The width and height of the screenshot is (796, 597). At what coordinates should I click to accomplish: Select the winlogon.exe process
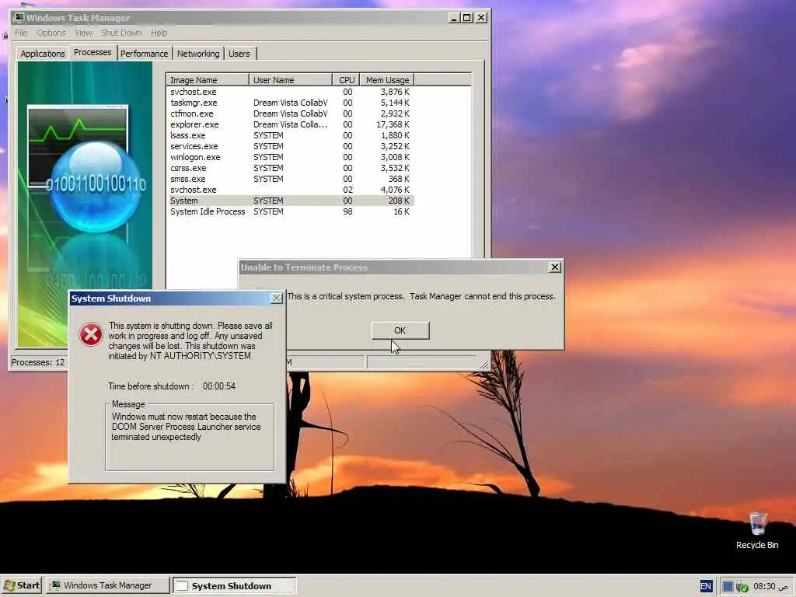coord(291,157)
